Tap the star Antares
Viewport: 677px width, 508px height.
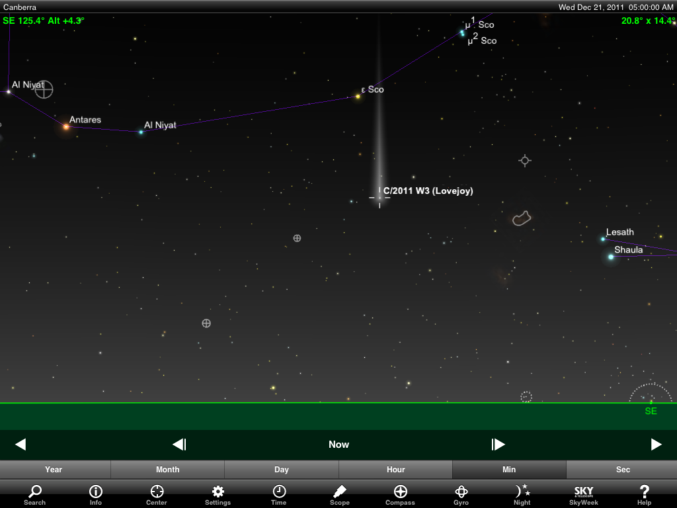[x=66, y=126]
